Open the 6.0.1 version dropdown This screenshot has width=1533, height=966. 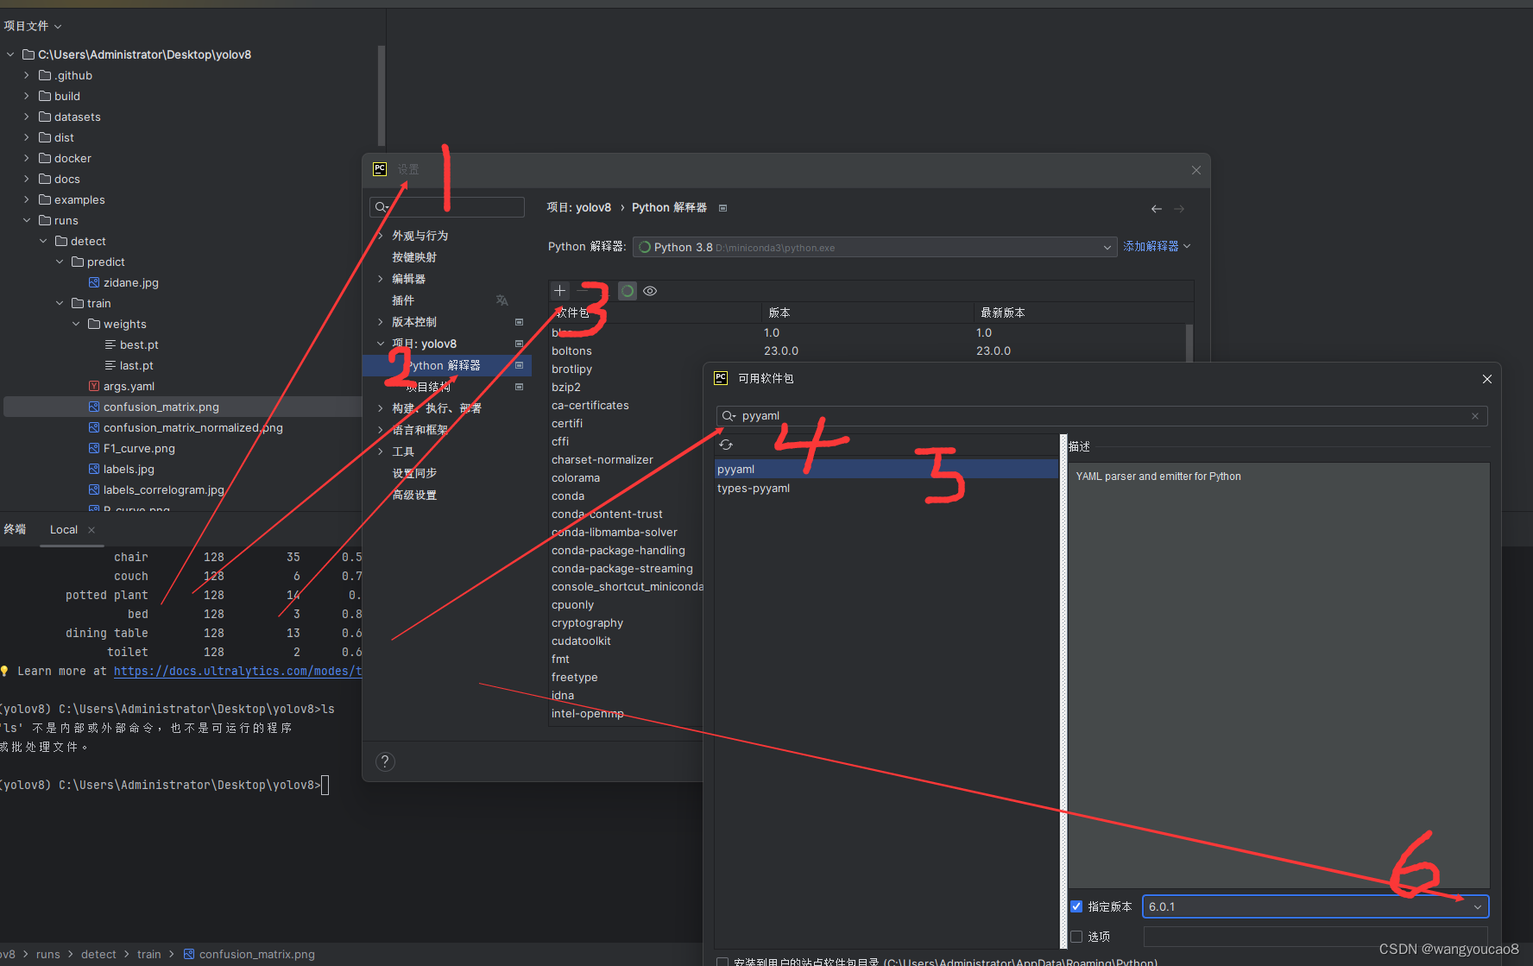[x=1479, y=906]
